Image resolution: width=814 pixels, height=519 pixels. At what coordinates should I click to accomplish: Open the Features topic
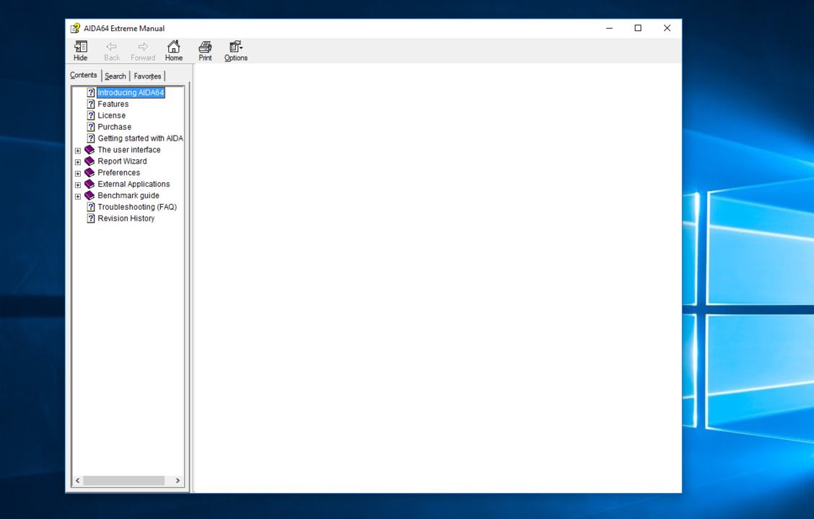(113, 105)
